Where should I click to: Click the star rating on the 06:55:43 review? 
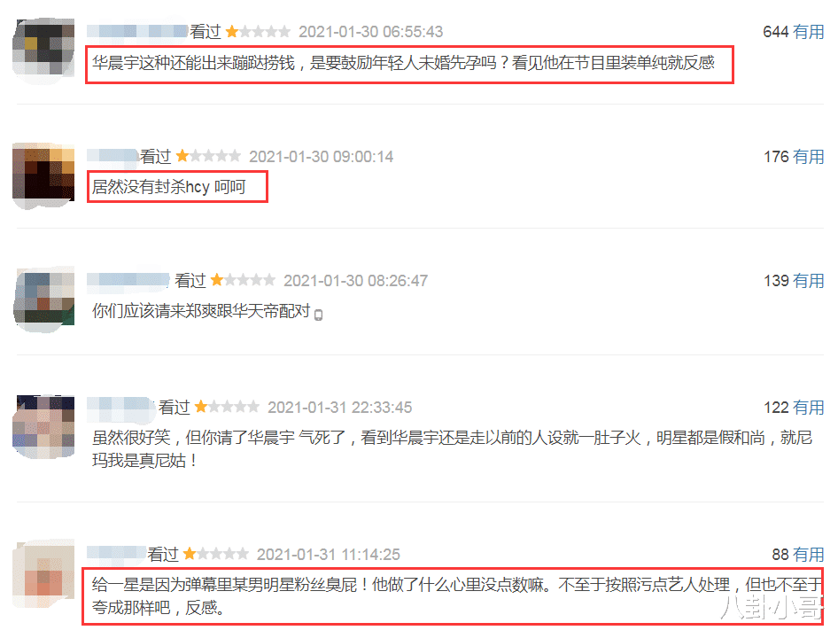[258, 32]
